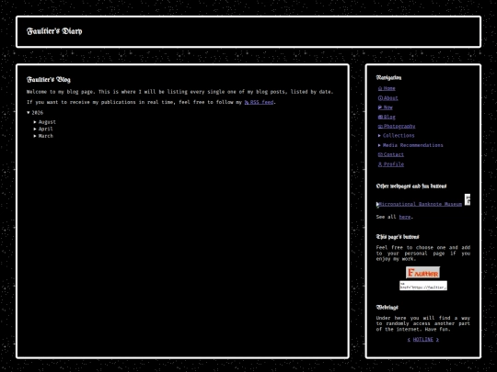Expand the August posts list
Image resolution: width=497 pixels, height=372 pixels.
click(x=45, y=122)
